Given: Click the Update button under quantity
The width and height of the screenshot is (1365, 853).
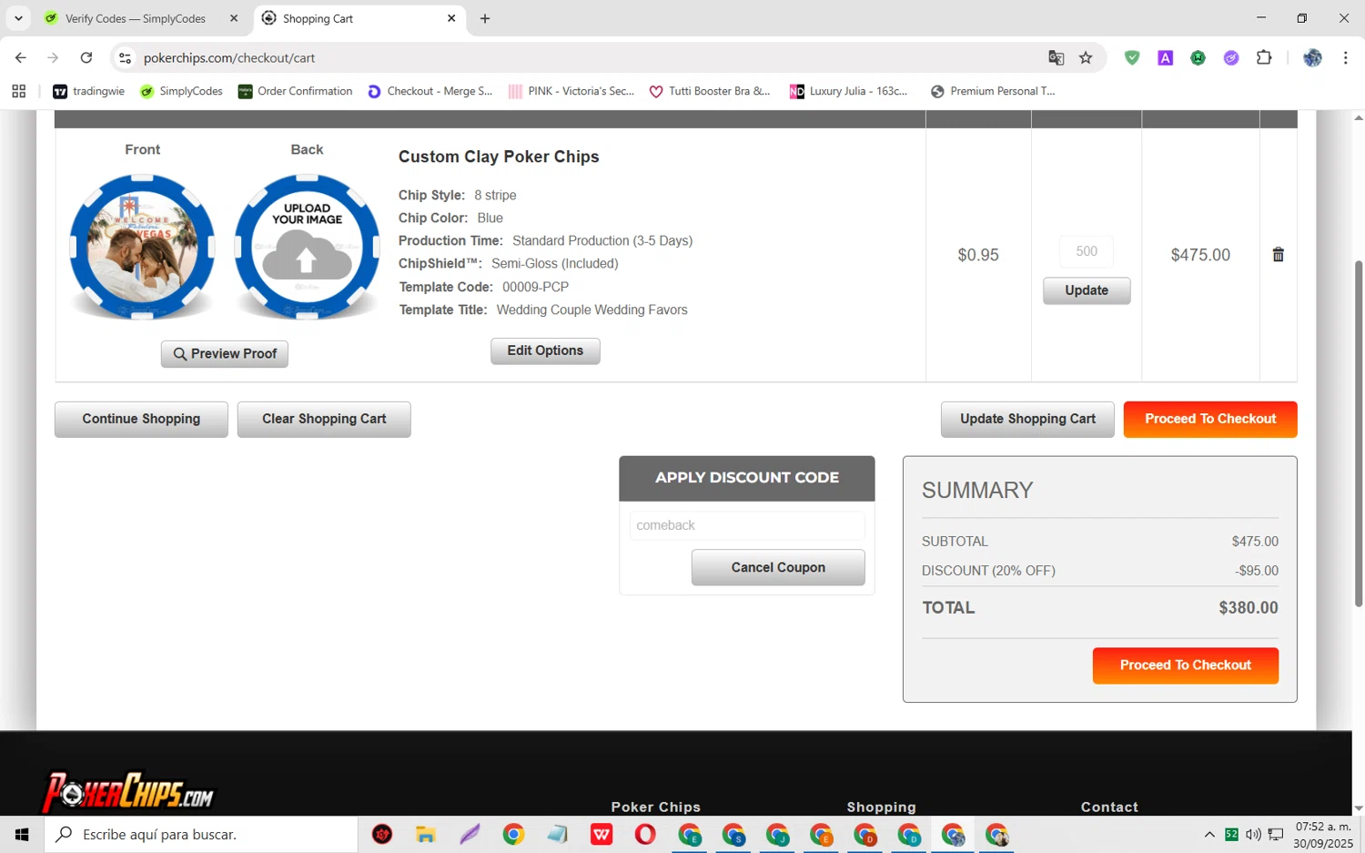Looking at the screenshot, I should click(x=1087, y=290).
